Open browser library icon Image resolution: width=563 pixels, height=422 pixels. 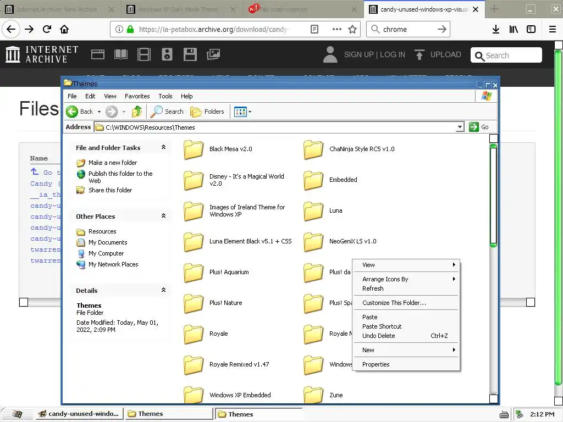(514, 29)
